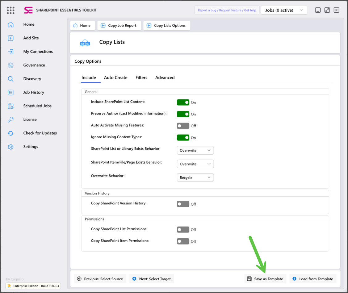Click the Home house icon in sidebar
Screen dimensions: 348x293
coord(10,24)
